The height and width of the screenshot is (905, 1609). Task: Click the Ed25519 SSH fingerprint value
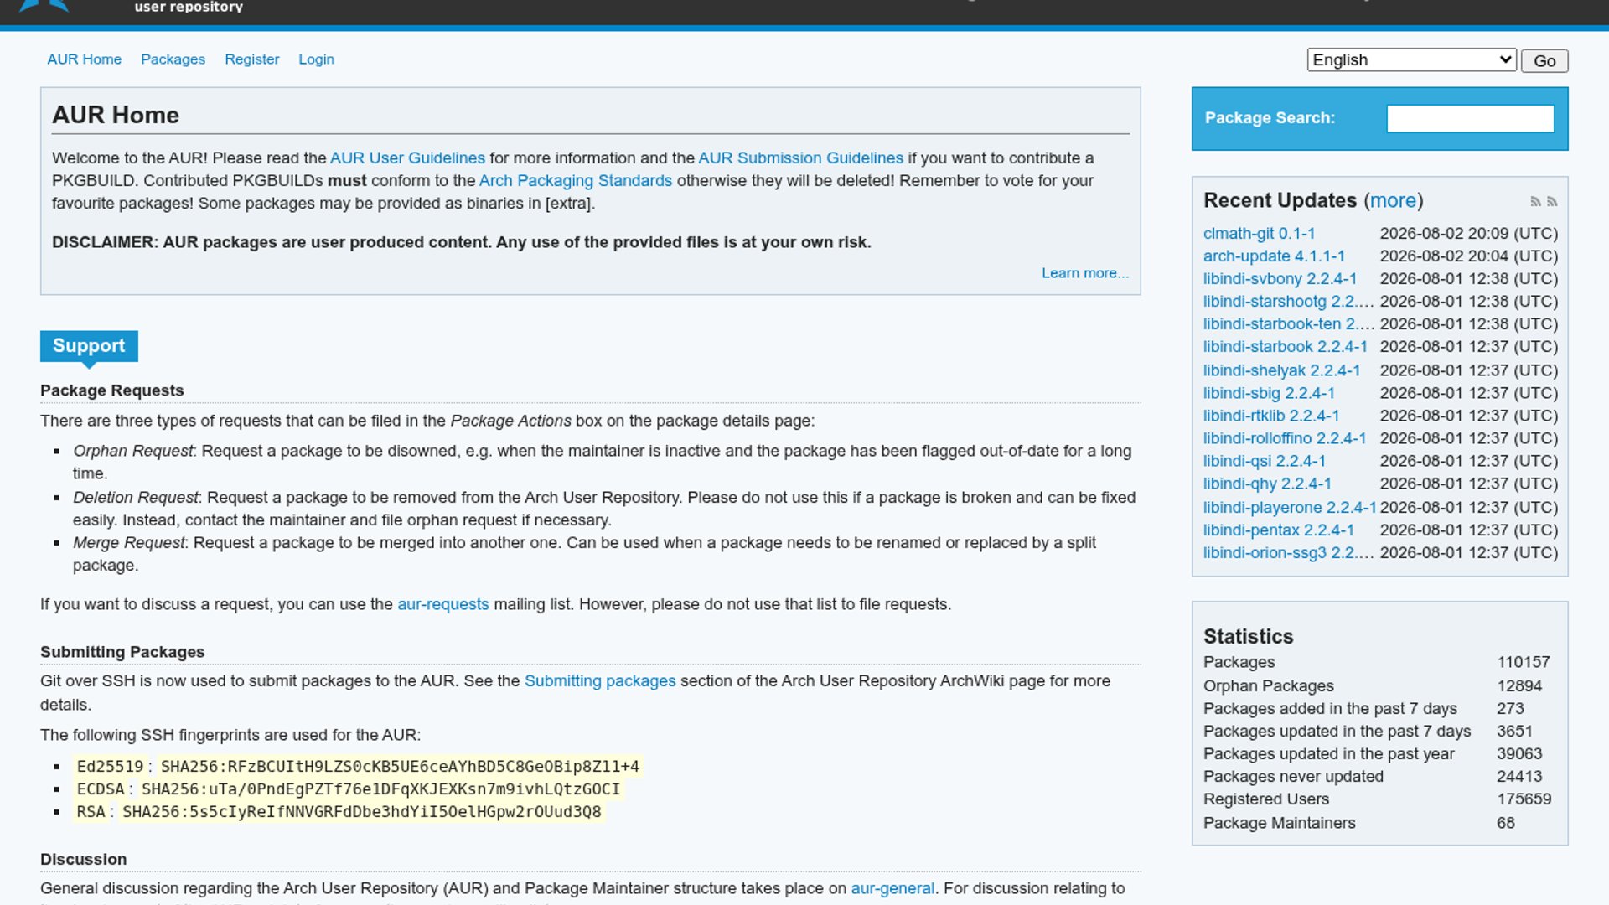coord(400,767)
